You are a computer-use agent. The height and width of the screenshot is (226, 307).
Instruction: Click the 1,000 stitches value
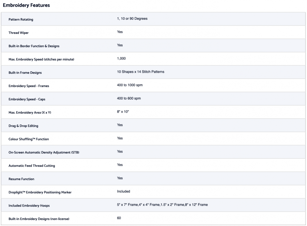(x=121, y=58)
